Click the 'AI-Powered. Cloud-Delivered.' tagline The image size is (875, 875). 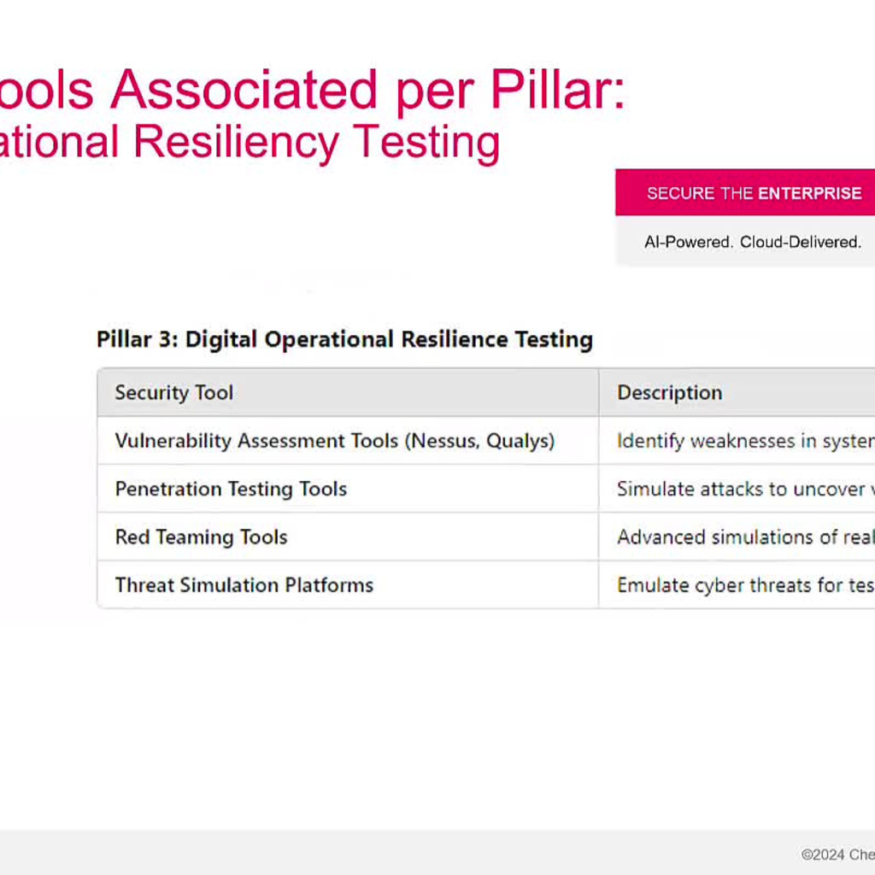point(752,242)
